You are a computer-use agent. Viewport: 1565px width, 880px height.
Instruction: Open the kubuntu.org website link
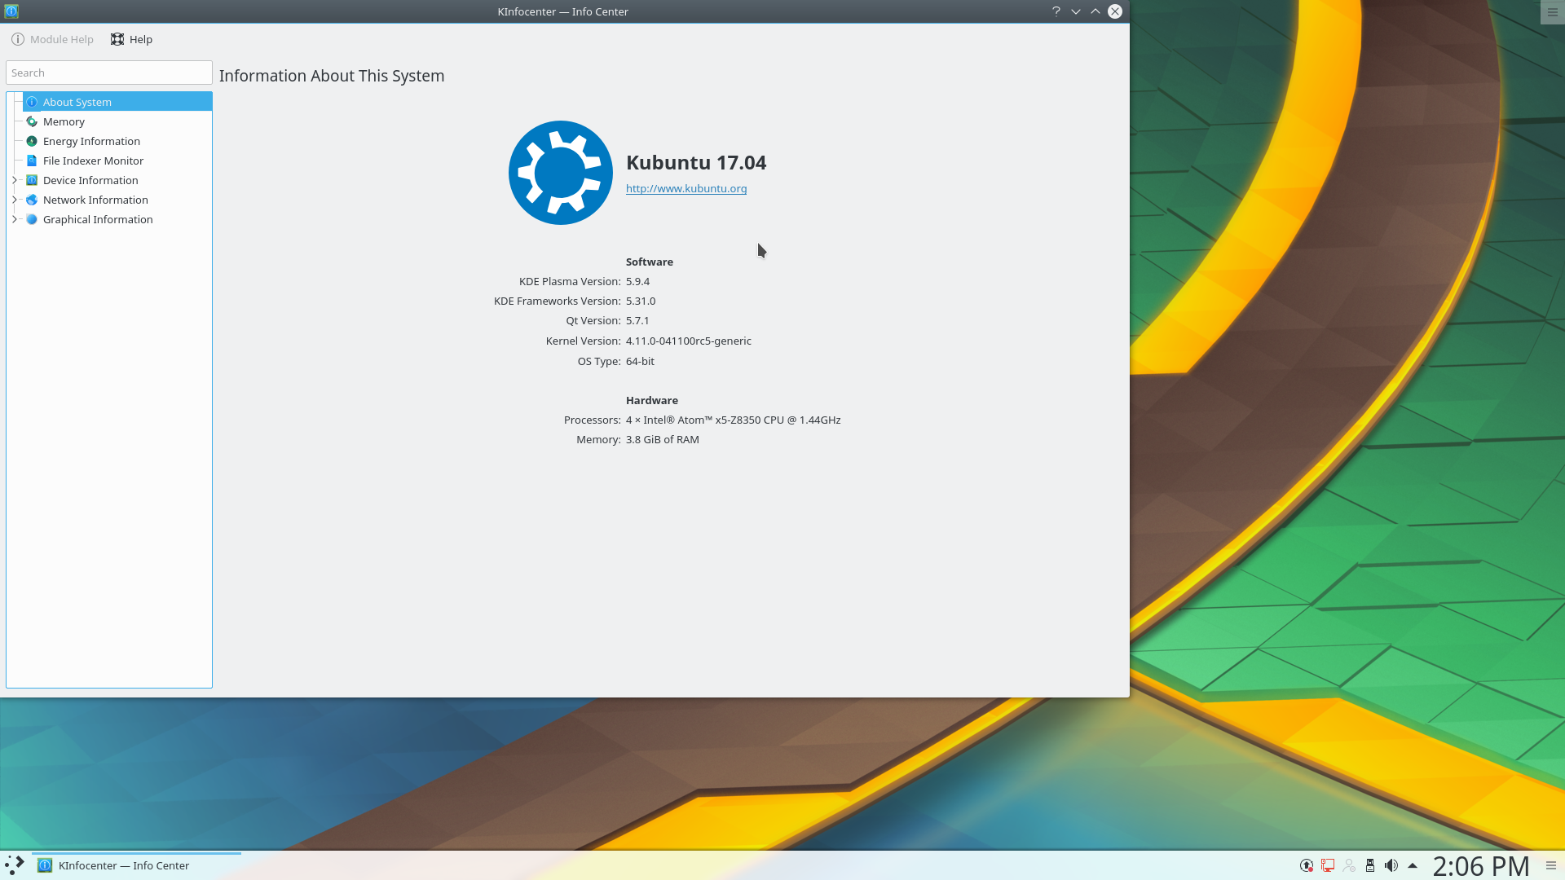click(x=686, y=188)
